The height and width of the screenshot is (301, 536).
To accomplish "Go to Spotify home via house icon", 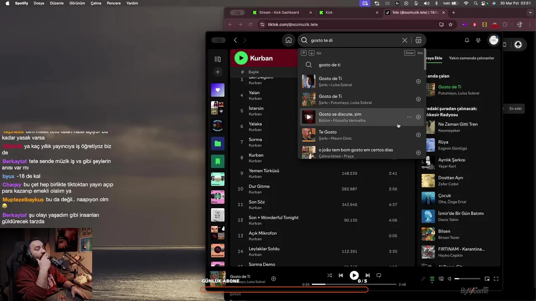I will point(289,40).
